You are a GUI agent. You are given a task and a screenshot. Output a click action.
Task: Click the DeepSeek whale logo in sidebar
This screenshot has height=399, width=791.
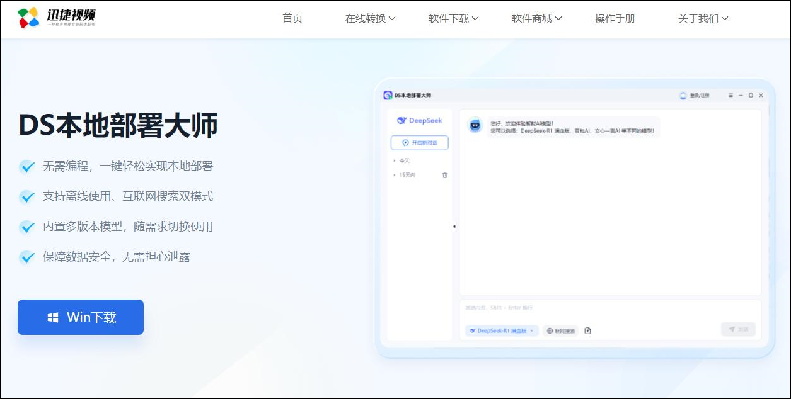click(401, 120)
